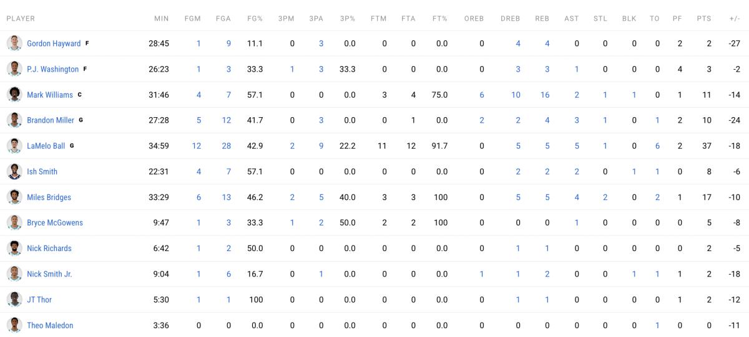This screenshot has height=337, width=749.
Task: Click Miles Bridges' 13 field goal attempts
Action: point(226,197)
